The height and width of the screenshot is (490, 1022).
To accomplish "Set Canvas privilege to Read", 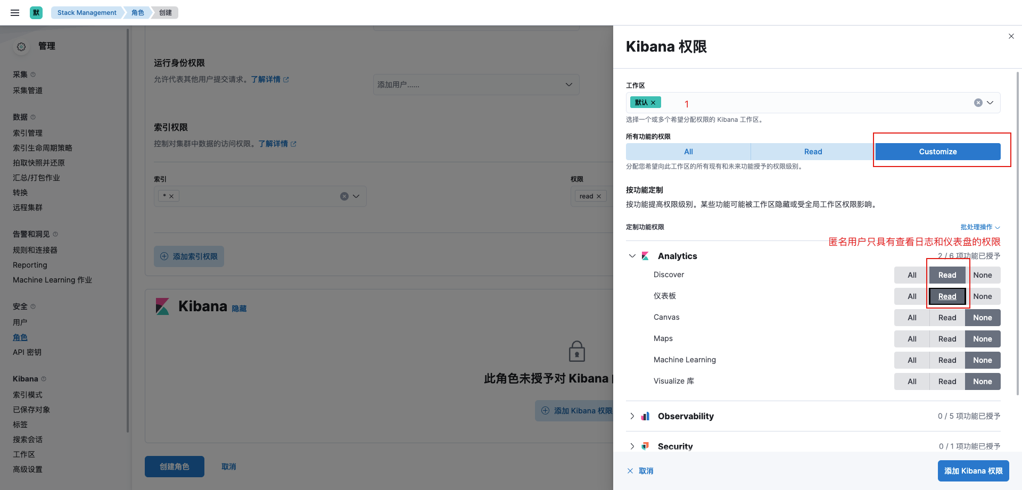I will pyautogui.click(x=947, y=318).
